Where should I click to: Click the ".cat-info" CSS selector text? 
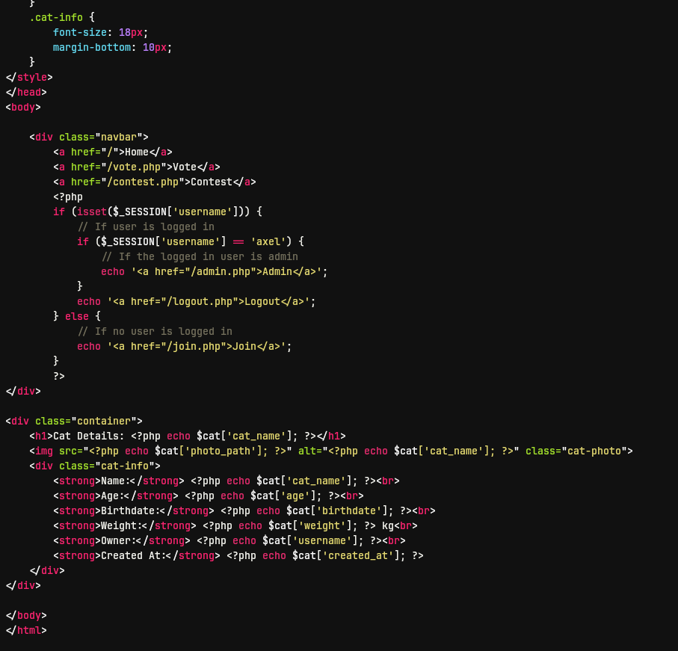coord(56,17)
